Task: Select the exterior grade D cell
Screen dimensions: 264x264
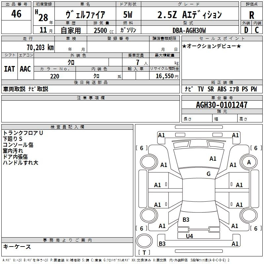Action: (246, 30)
